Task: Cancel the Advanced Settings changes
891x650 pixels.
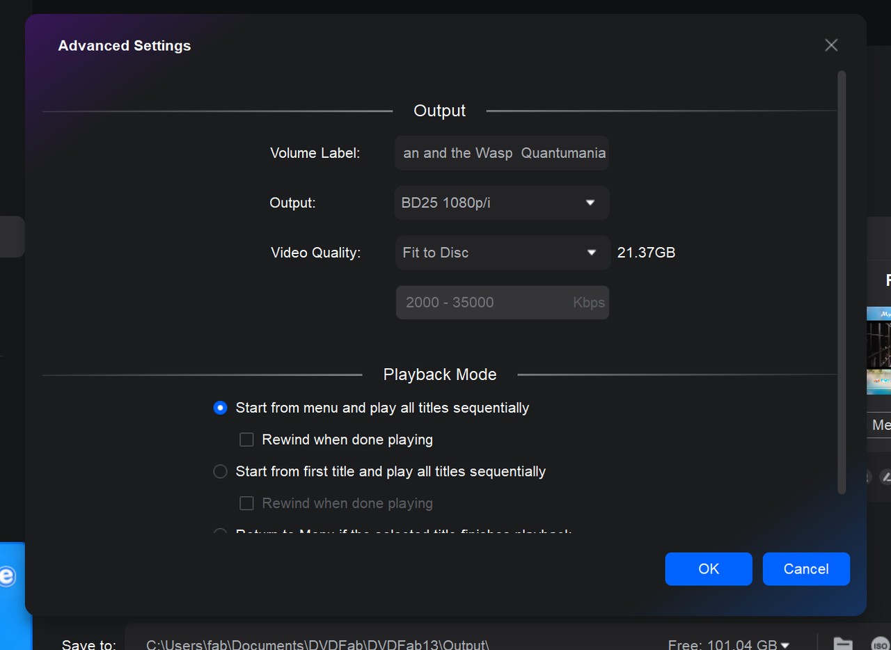Action: 806,569
